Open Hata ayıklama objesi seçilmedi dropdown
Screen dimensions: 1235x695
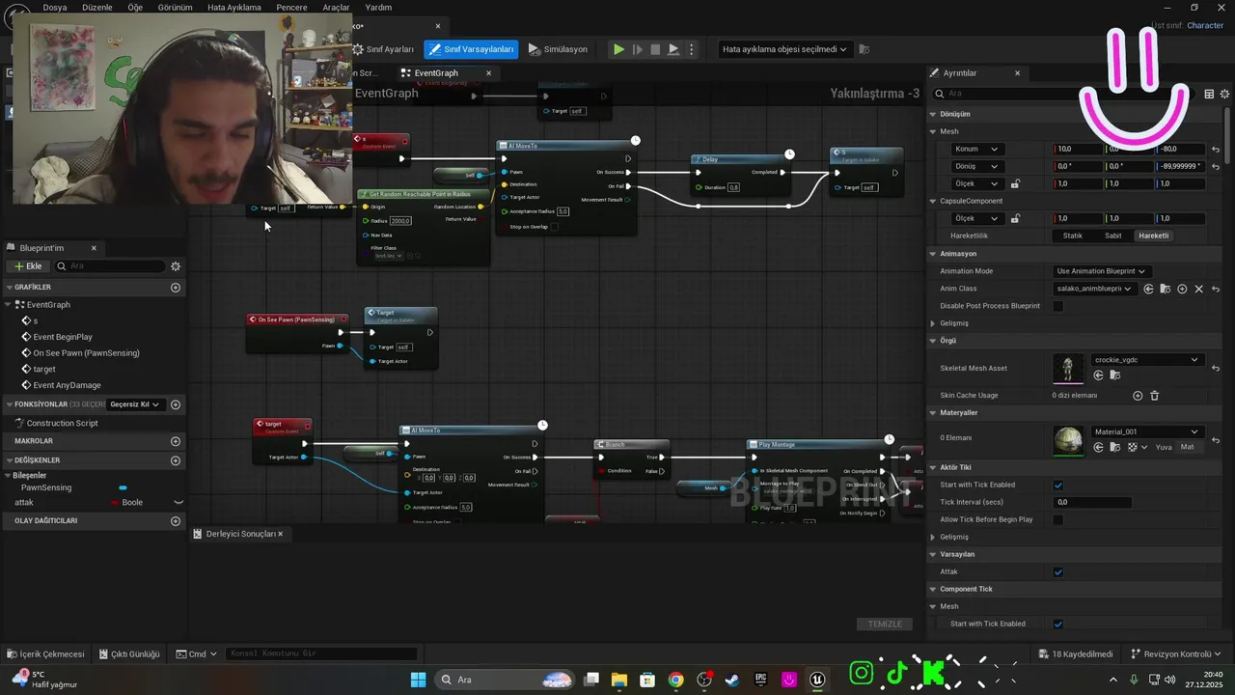[x=785, y=49]
